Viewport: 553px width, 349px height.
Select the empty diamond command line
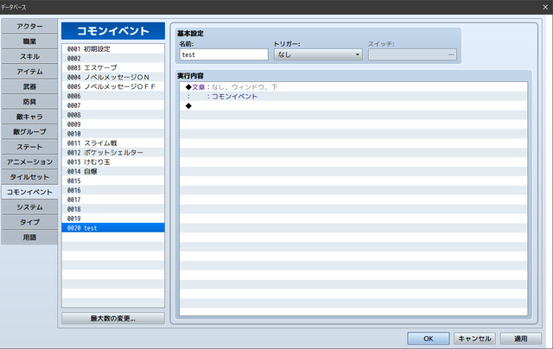tap(353, 105)
